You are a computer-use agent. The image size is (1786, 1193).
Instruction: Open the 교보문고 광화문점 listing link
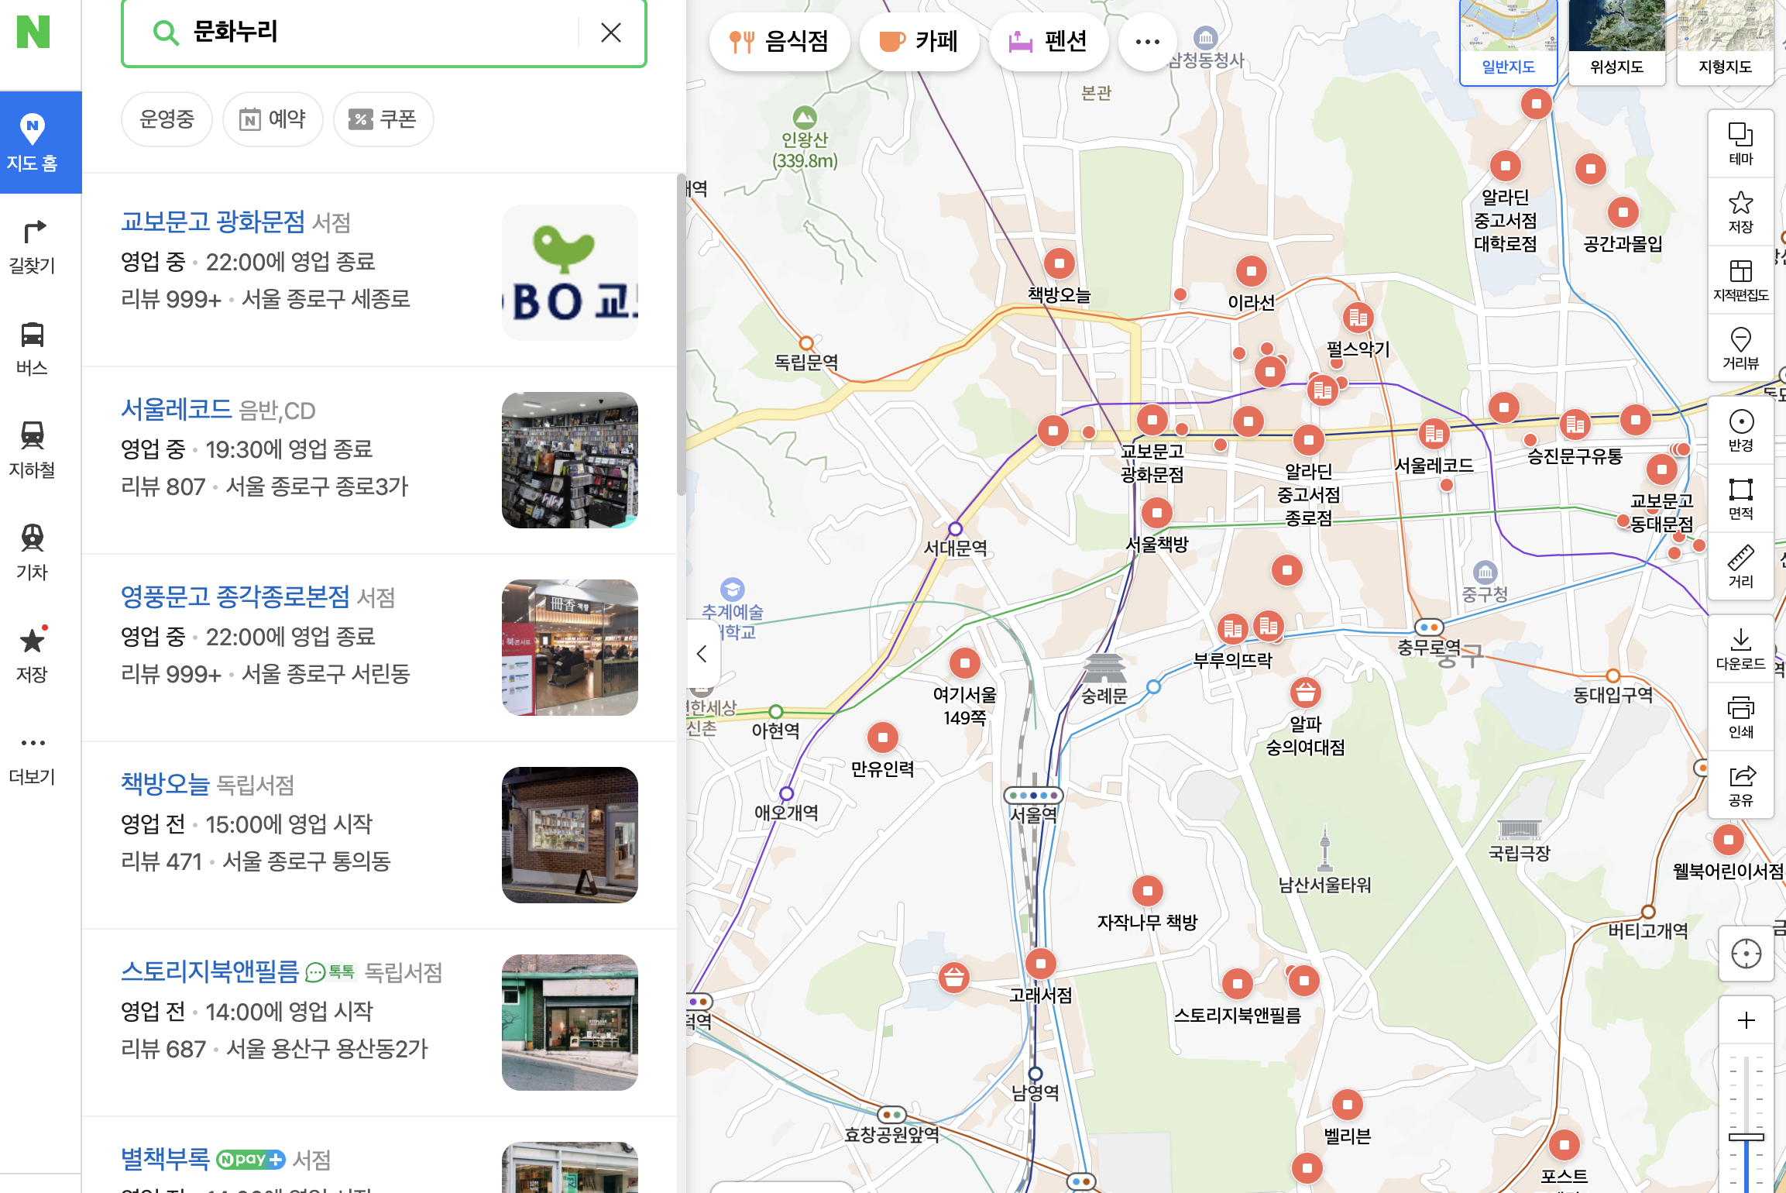pos(213,222)
